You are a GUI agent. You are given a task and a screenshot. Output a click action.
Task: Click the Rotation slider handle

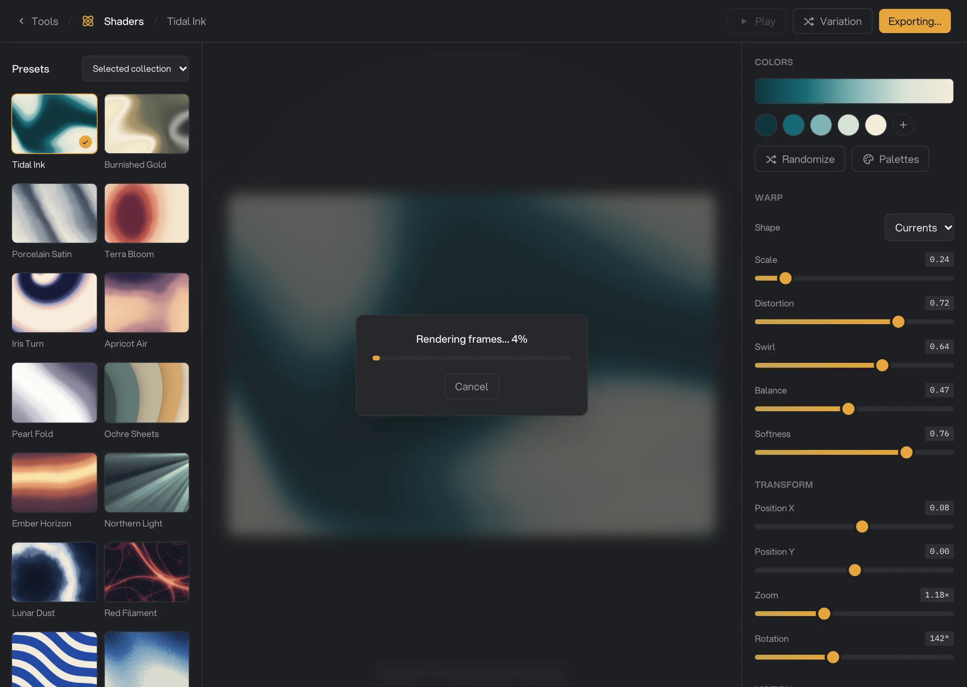click(x=832, y=657)
